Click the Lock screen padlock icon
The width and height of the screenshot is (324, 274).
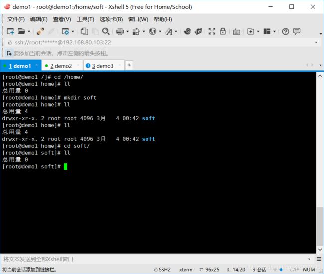[223, 31]
